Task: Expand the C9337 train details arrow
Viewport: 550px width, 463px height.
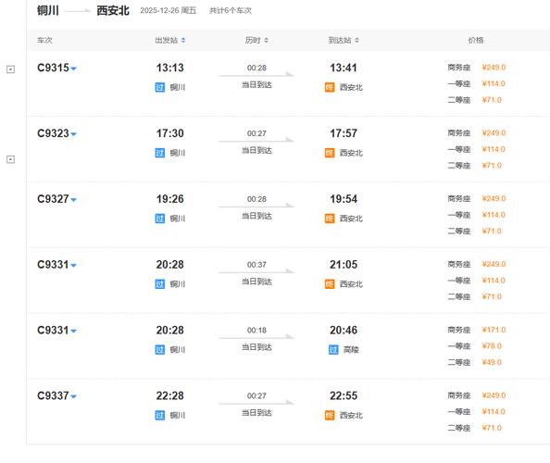Action: (x=74, y=396)
